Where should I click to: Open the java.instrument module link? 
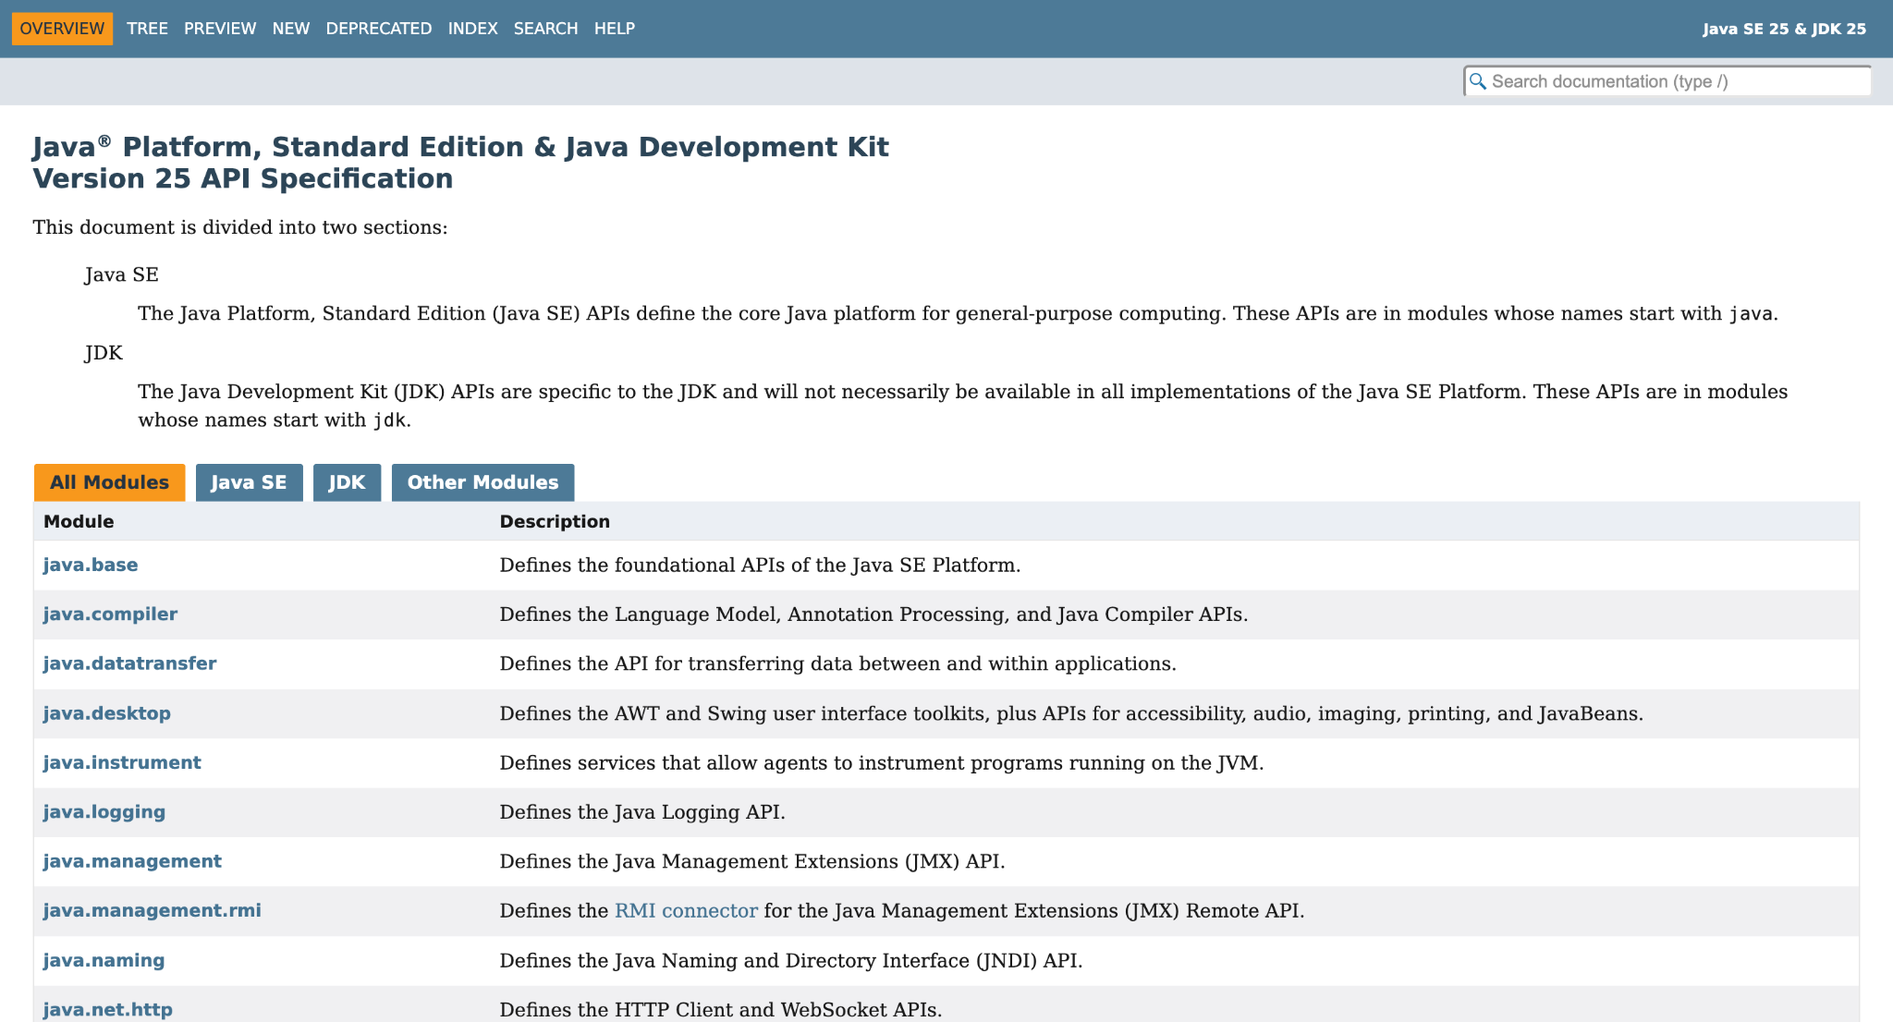pos(122,762)
